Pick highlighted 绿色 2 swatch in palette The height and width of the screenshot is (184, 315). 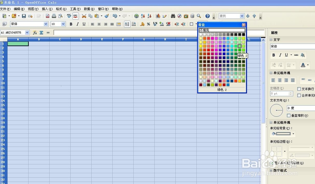coord(239,46)
